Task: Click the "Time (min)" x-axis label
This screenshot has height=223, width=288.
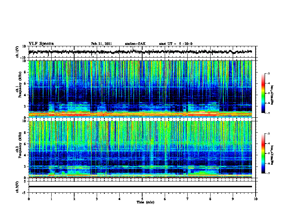Action: click(145, 202)
